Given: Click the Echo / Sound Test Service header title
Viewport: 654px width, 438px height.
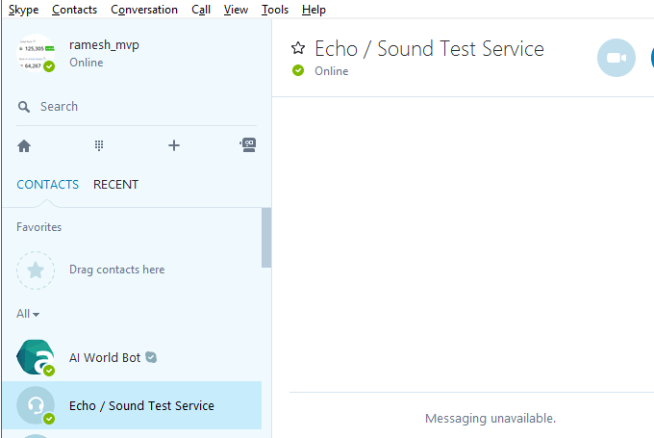Looking at the screenshot, I should (x=430, y=48).
